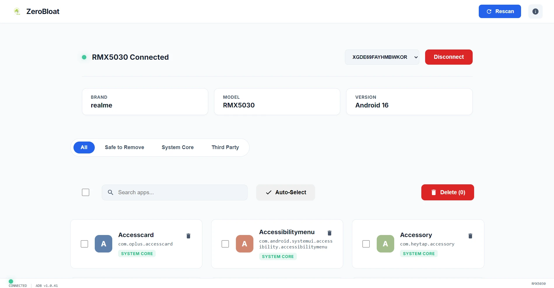
Task: Open the info icon button
Action: tap(535, 11)
